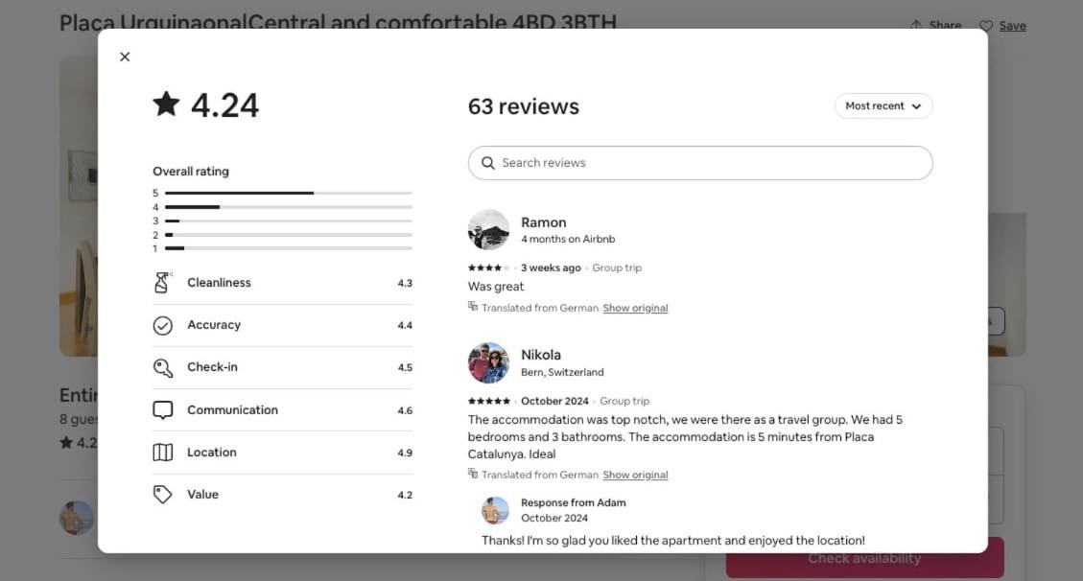The width and height of the screenshot is (1083, 581).
Task: Open Nikola's profile photo
Action: click(488, 362)
